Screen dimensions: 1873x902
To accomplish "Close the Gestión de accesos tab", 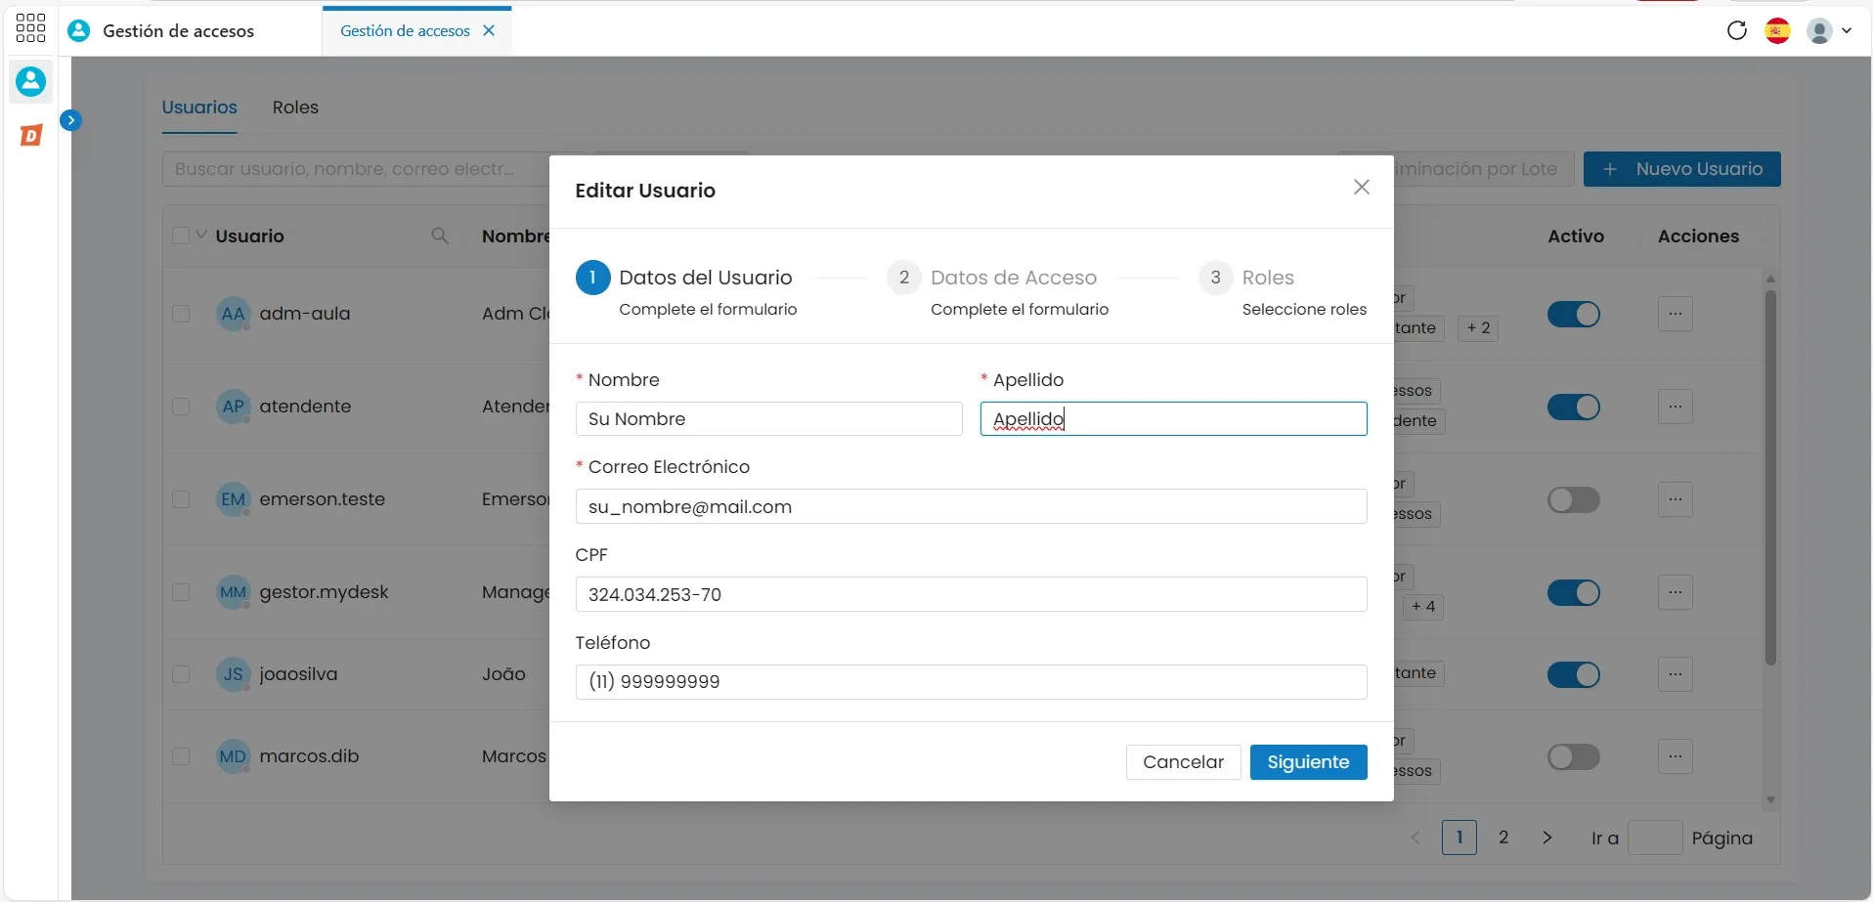I will point(489,30).
